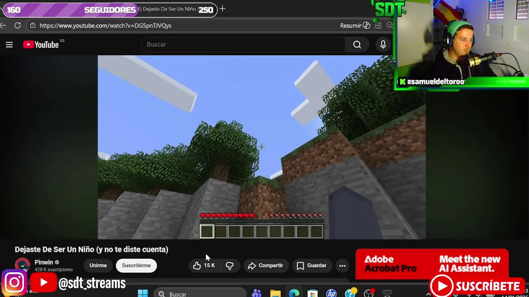Open the extensions icon right of Resumir
This screenshot has height=297, width=529.
378,26
